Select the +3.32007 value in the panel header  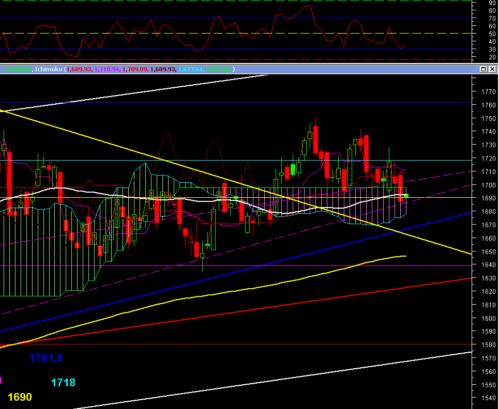pyautogui.click(x=16, y=69)
